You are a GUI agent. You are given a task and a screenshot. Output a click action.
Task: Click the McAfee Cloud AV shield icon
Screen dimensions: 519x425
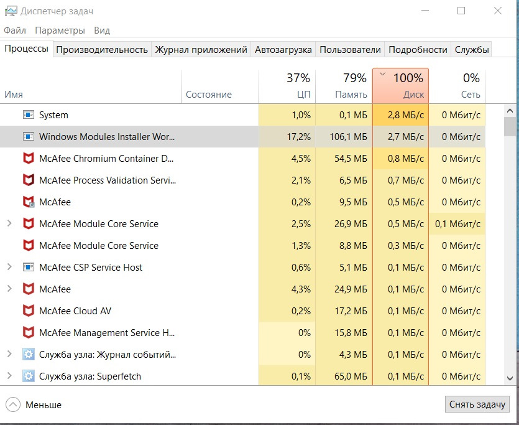pyautogui.click(x=29, y=311)
